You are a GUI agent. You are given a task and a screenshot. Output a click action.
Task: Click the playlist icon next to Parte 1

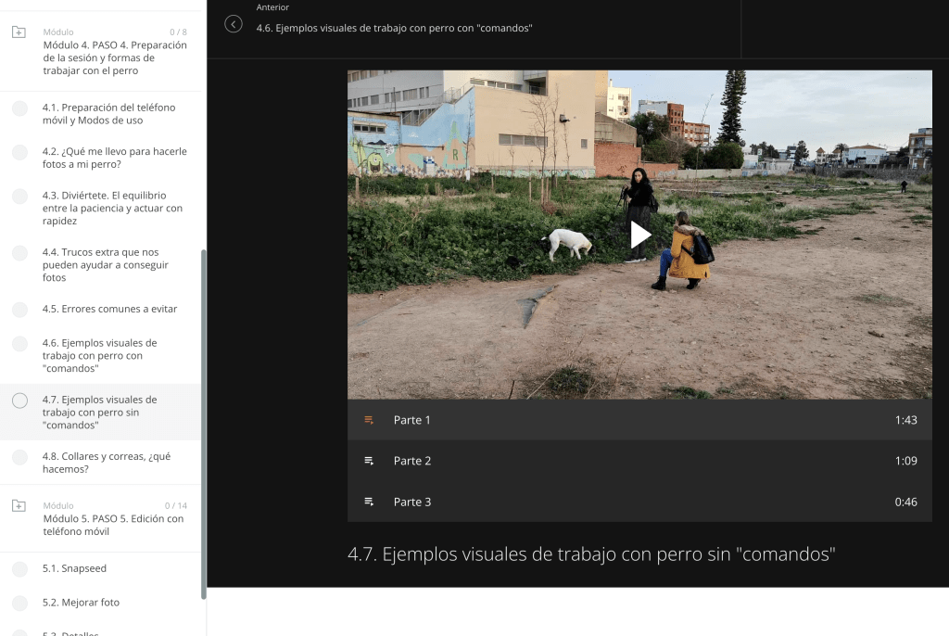[x=369, y=420]
